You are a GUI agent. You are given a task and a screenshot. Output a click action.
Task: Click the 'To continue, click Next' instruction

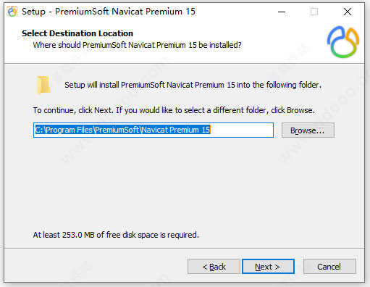click(174, 110)
